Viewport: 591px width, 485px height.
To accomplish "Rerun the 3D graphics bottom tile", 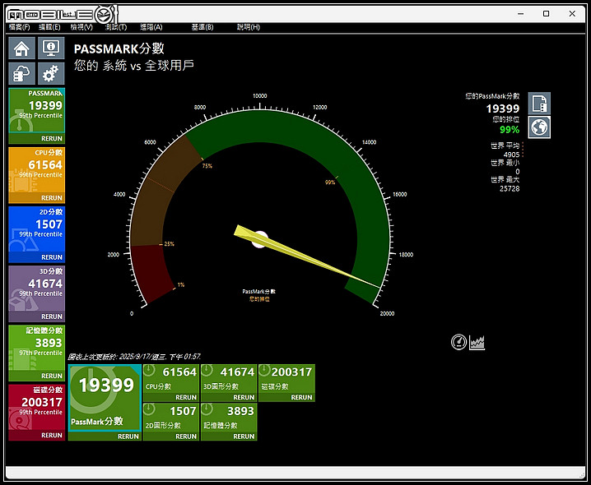I will [x=244, y=398].
